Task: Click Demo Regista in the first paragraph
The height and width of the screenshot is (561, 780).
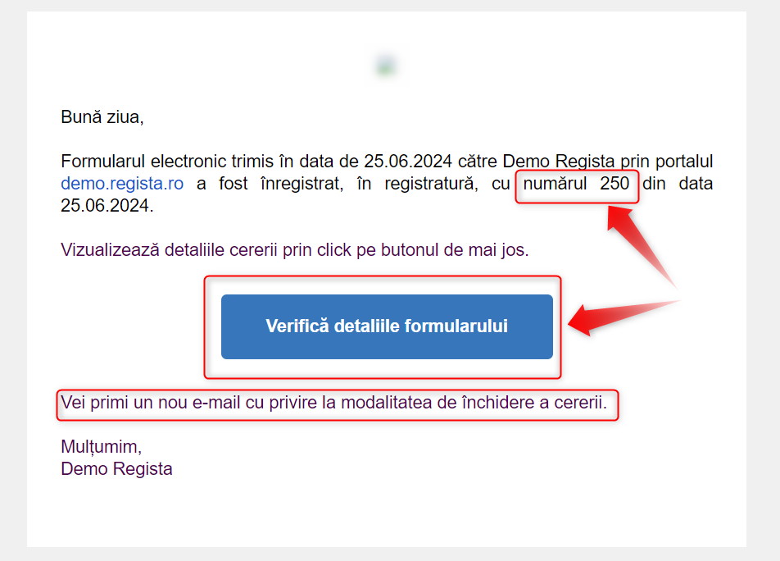Action: [x=559, y=162]
